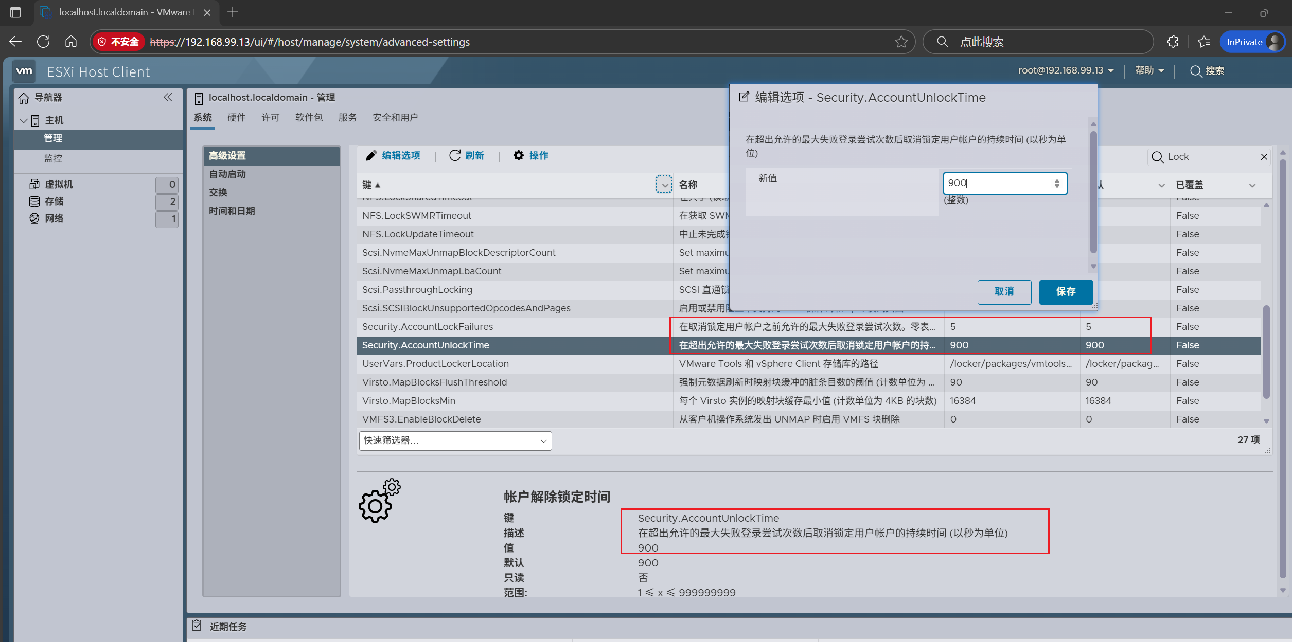Viewport: 1292px width, 642px height.
Task: Open the 快速筛选器 quick filter dropdown
Action: [455, 441]
